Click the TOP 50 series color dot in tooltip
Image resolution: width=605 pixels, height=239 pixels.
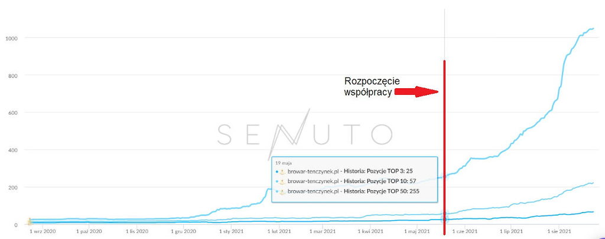click(x=277, y=192)
